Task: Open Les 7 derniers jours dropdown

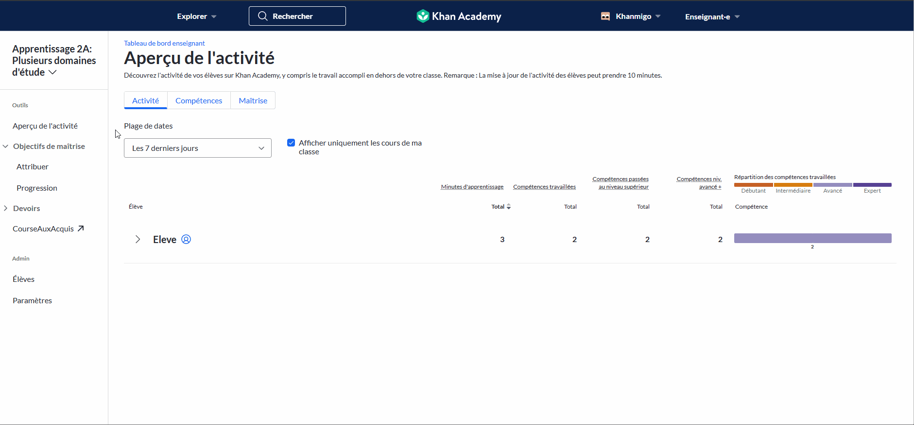Action: pos(198,148)
